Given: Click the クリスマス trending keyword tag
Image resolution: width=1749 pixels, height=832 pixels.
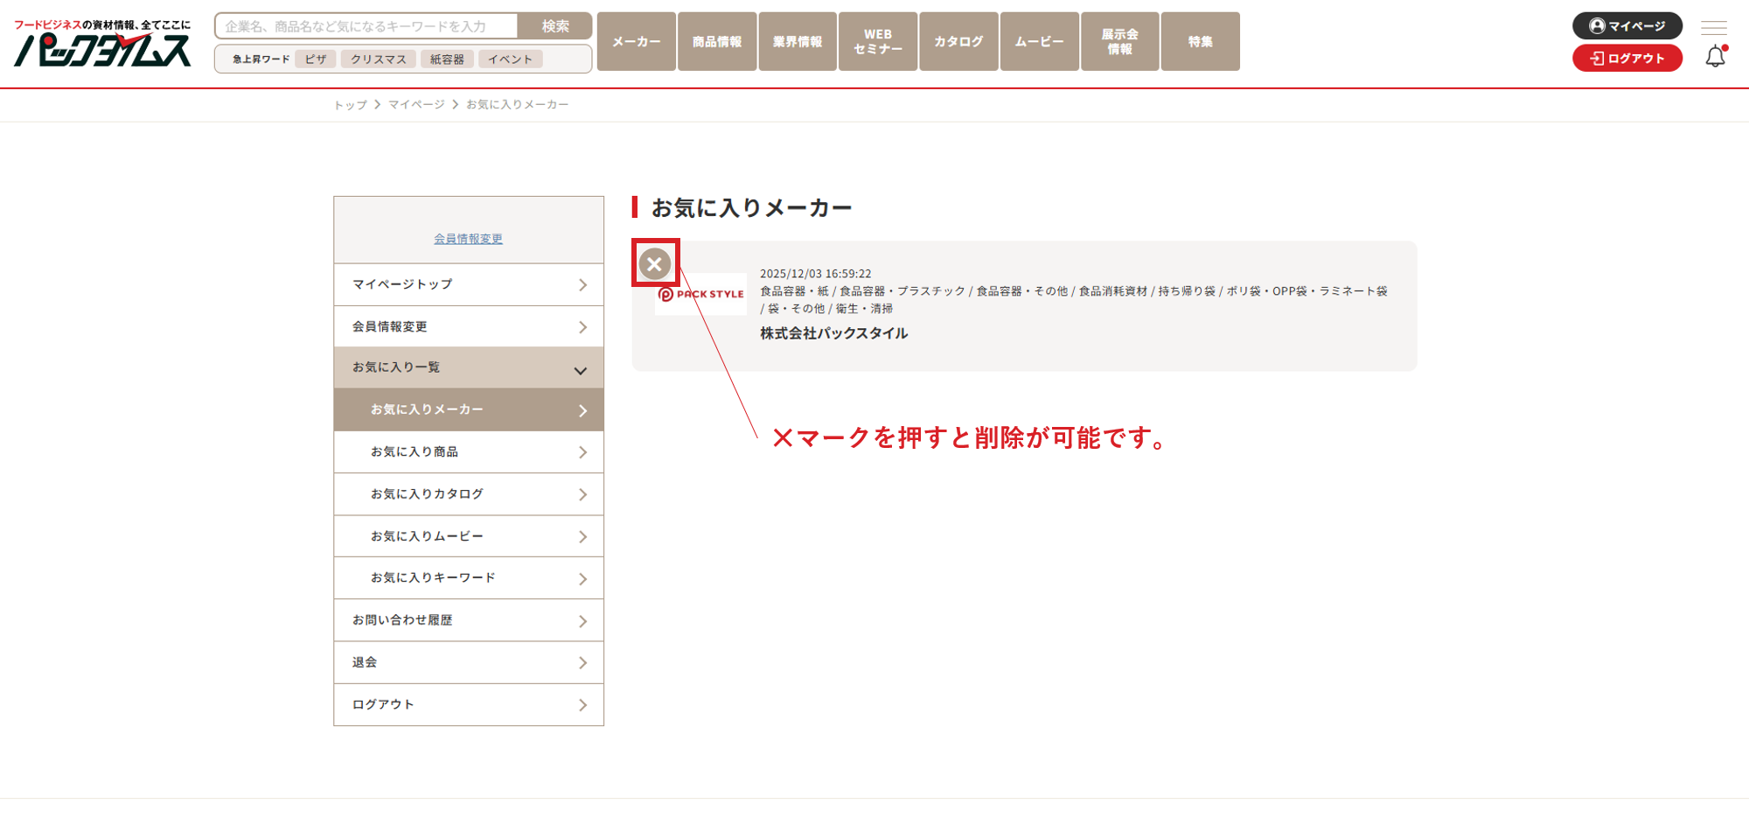Looking at the screenshot, I should [379, 59].
